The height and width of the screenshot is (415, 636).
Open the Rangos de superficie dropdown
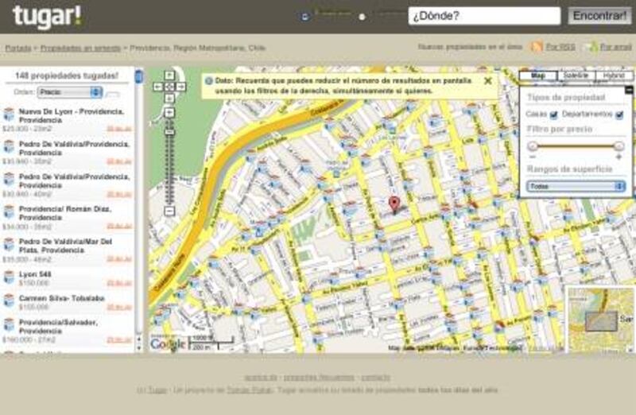[576, 186]
